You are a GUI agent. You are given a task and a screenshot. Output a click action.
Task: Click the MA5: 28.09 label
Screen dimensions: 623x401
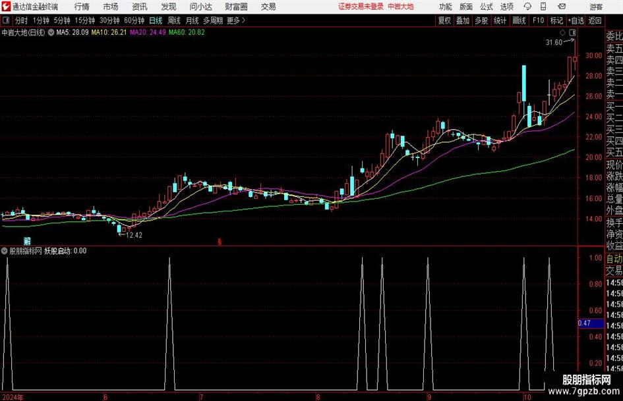coord(73,32)
